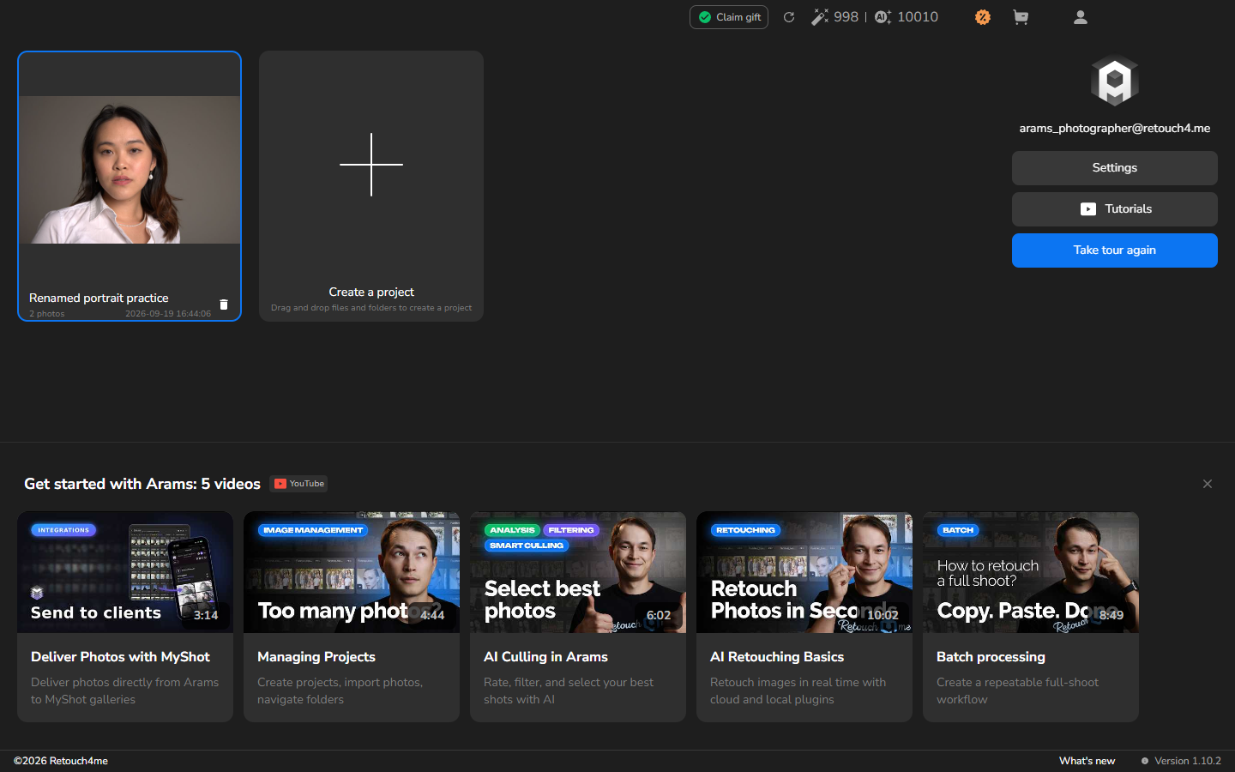The image size is (1235, 772).
Task: Click the IMAGE MANAGEMENT tag on video
Action: tap(313, 530)
